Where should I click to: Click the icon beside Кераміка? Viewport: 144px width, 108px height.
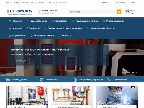(x=60, y=35)
